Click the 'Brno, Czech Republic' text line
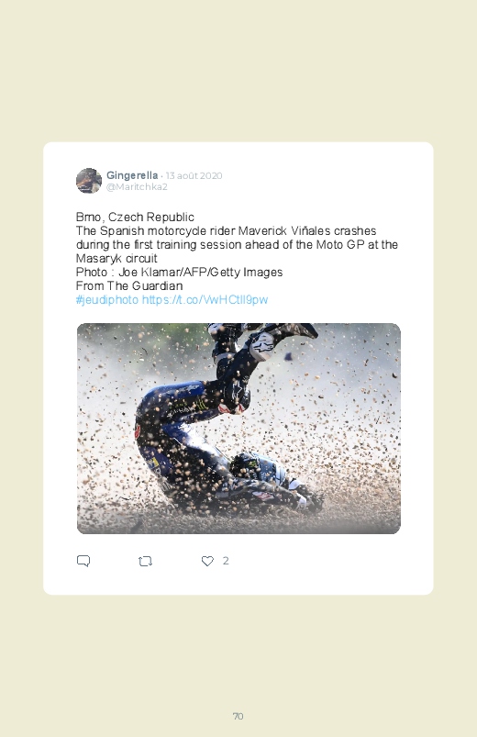Viewport: 477px width, 737px height. click(135, 218)
